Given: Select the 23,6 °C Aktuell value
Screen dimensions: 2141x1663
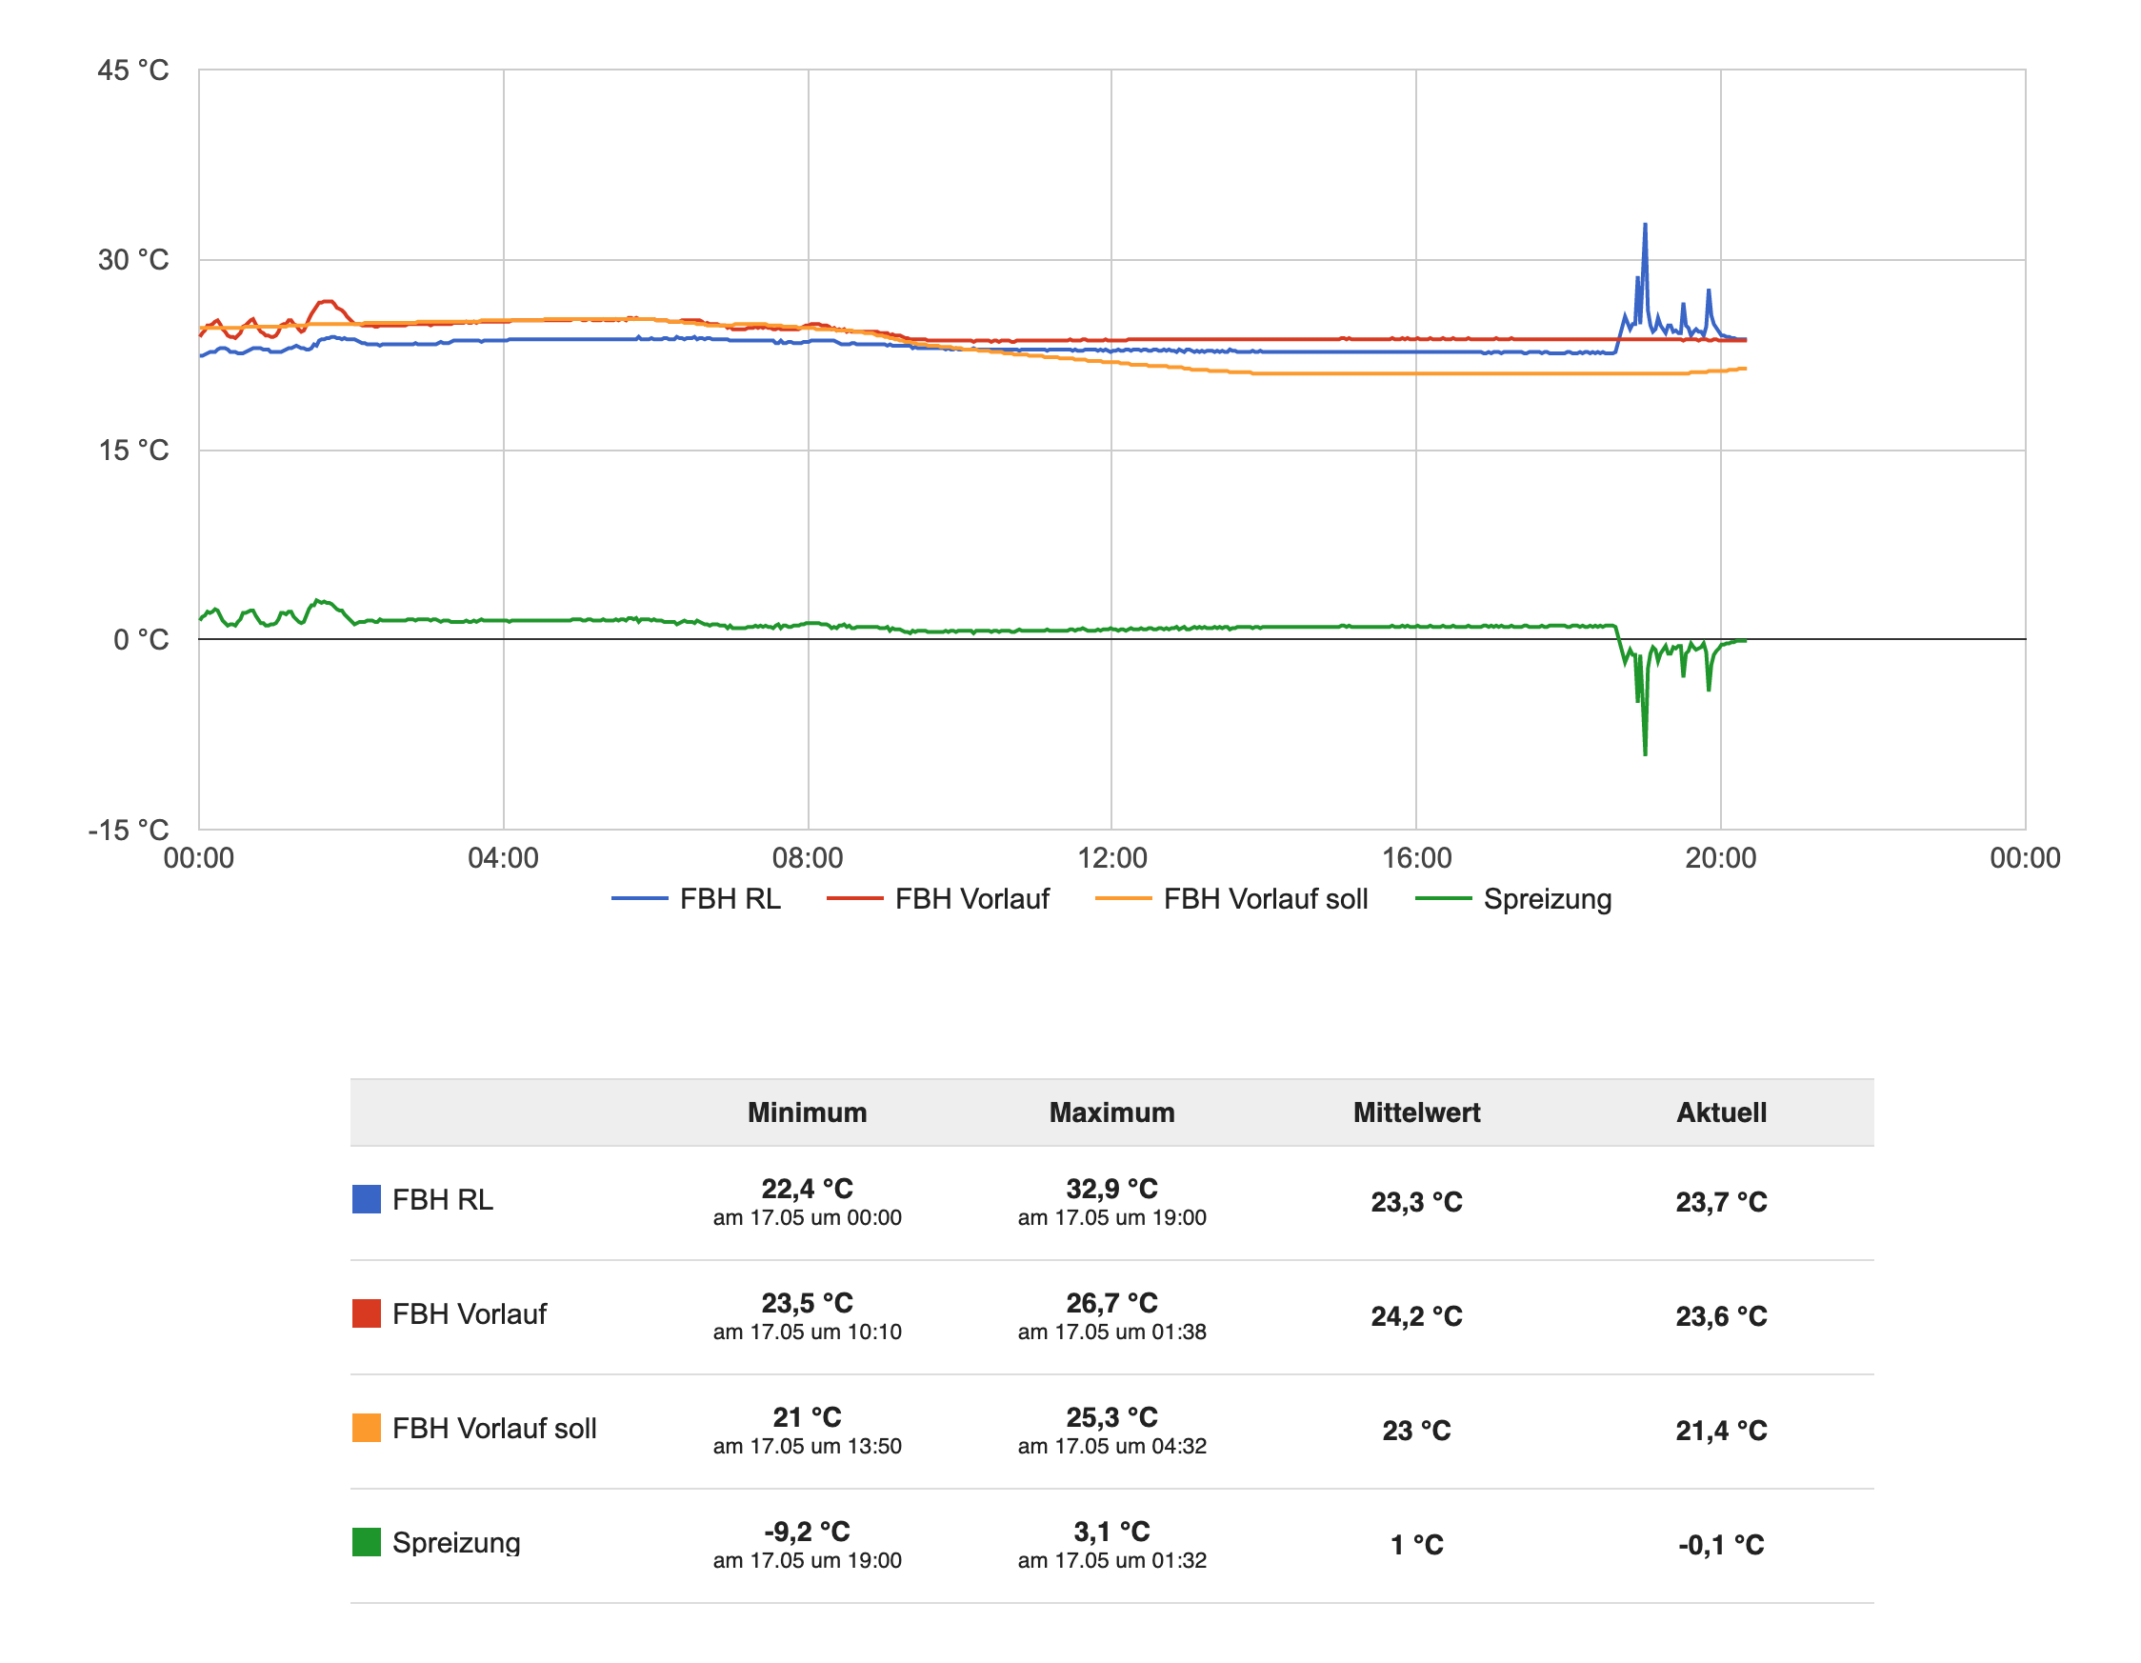Looking at the screenshot, I should click(x=1721, y=1316).
